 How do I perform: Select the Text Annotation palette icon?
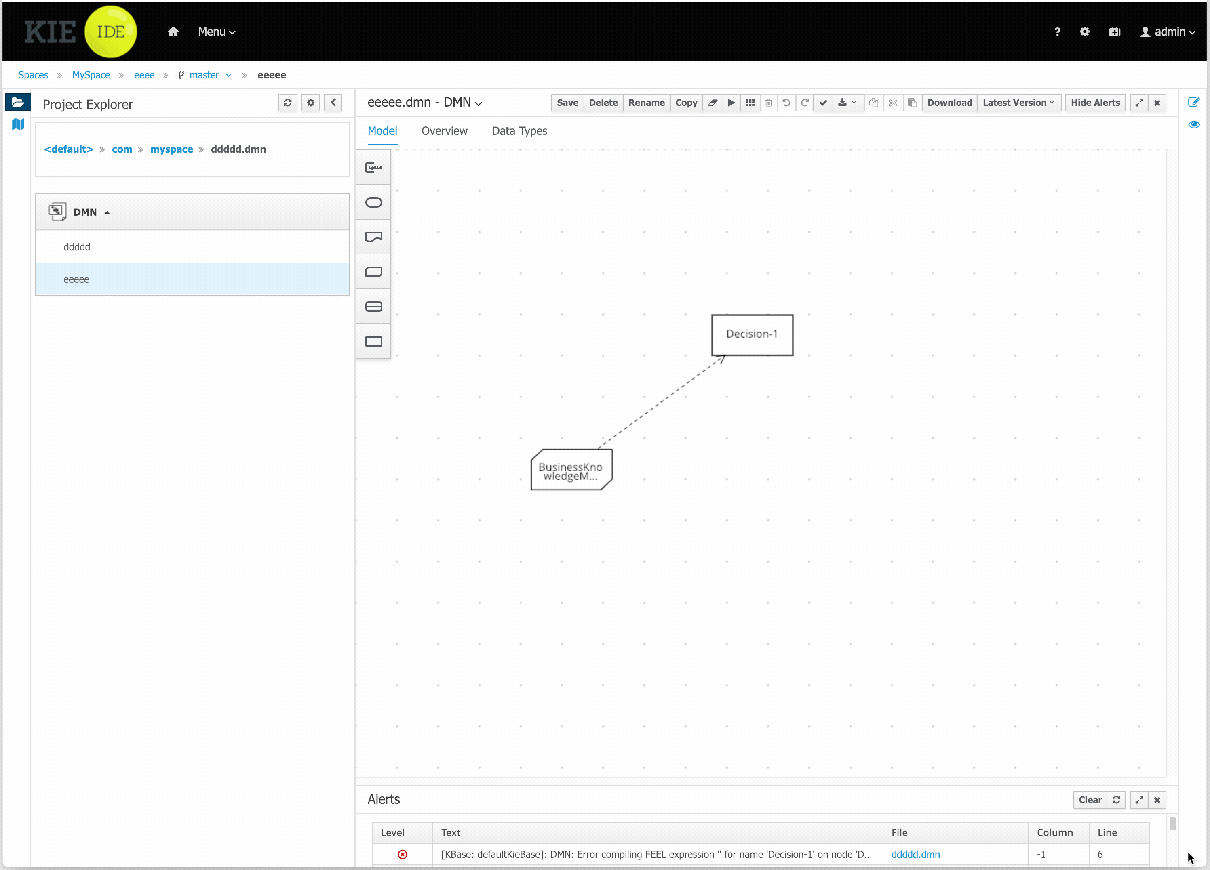click(373, 167)
